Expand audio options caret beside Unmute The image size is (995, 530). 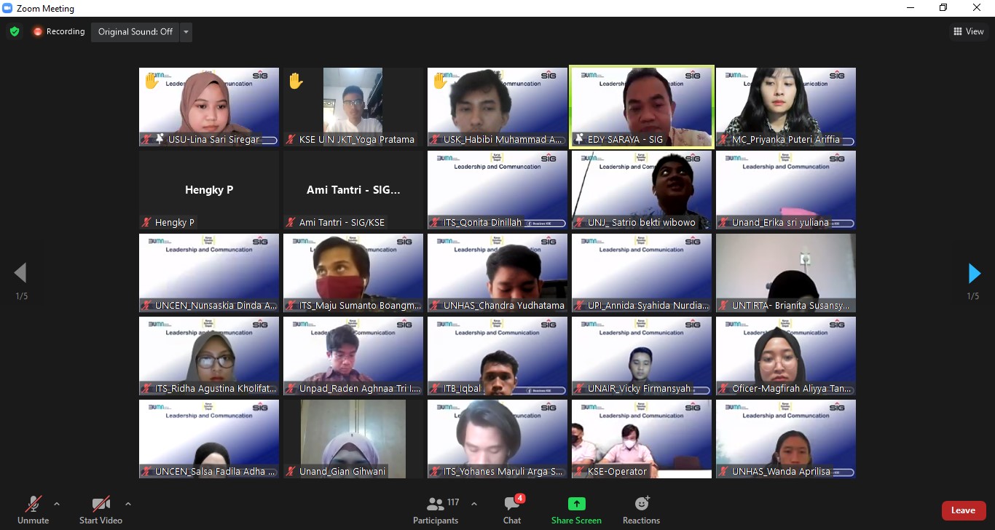57,504
